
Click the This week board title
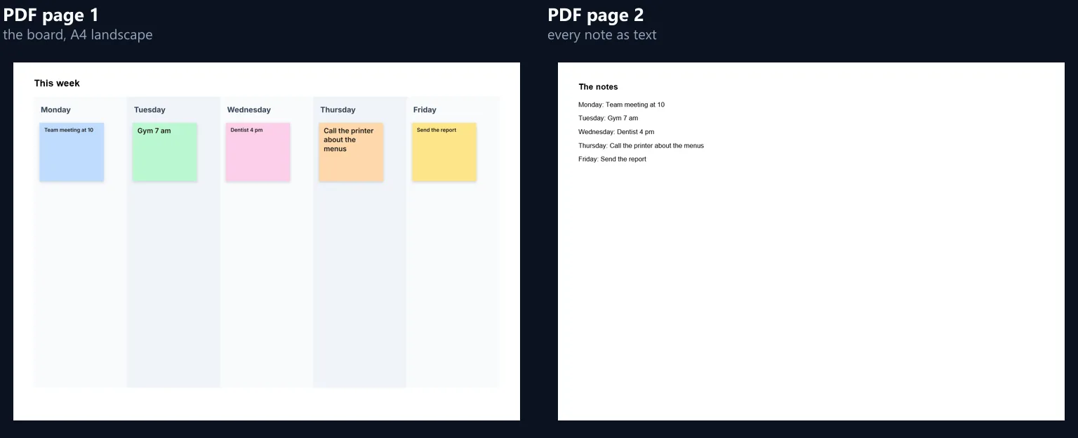(57, 84)
